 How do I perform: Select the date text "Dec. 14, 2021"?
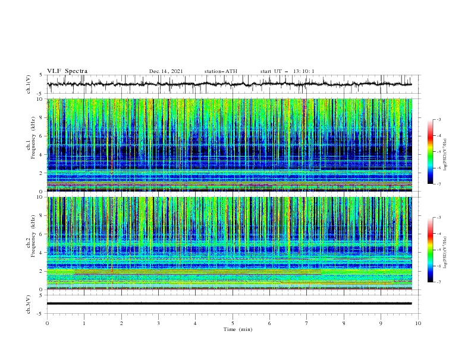(x=166, y=71)
